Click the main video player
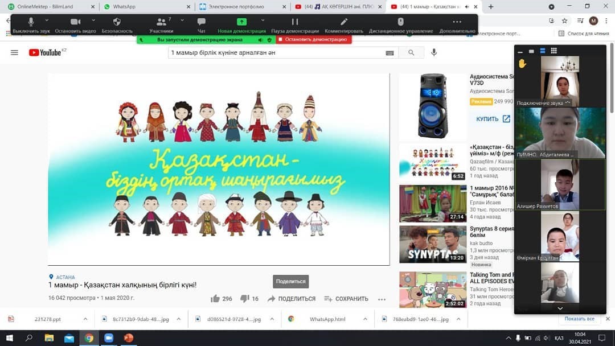This screenshot has width=615, height=346. point(219,169)
